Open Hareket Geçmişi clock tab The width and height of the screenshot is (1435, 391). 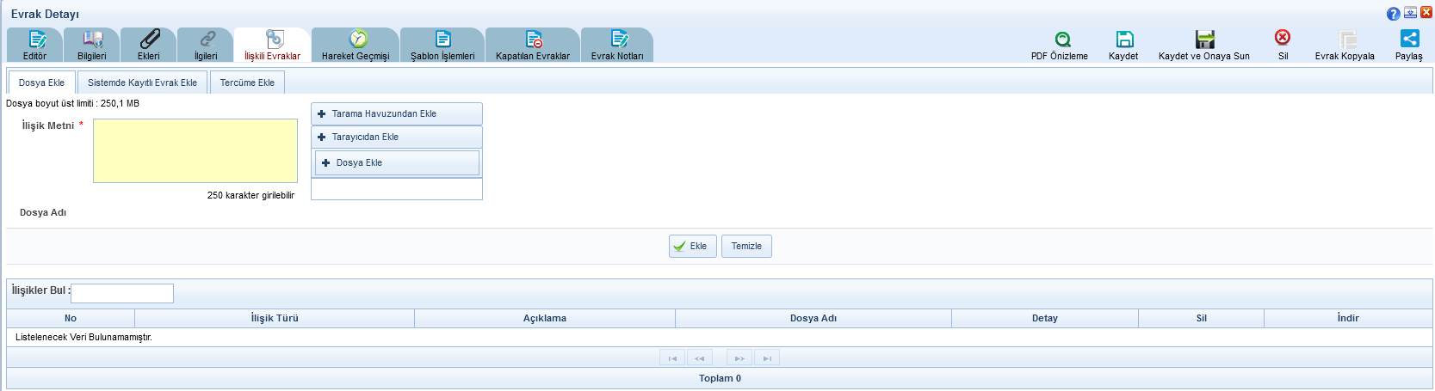click(357, 40)
